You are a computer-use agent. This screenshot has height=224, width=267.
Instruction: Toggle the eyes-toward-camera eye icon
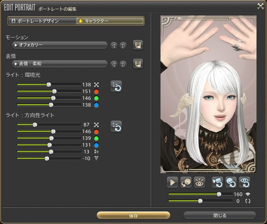pyautogui.click(x=199, y=182)
